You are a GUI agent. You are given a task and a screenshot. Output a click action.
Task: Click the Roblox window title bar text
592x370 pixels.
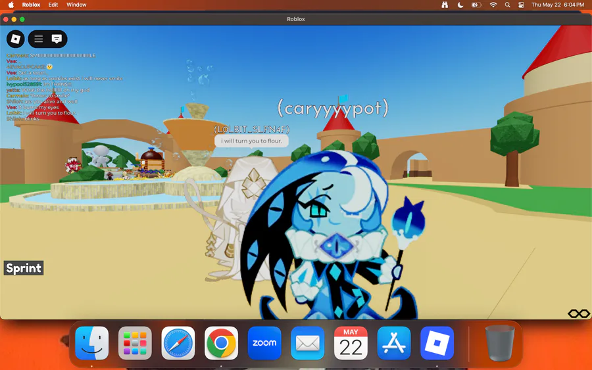(x=295, y=19)
